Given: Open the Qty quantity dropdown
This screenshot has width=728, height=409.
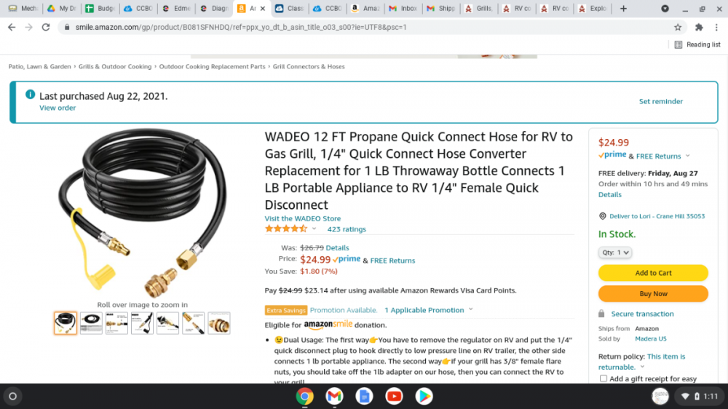Looking at the screenshot, I should 614,253.
